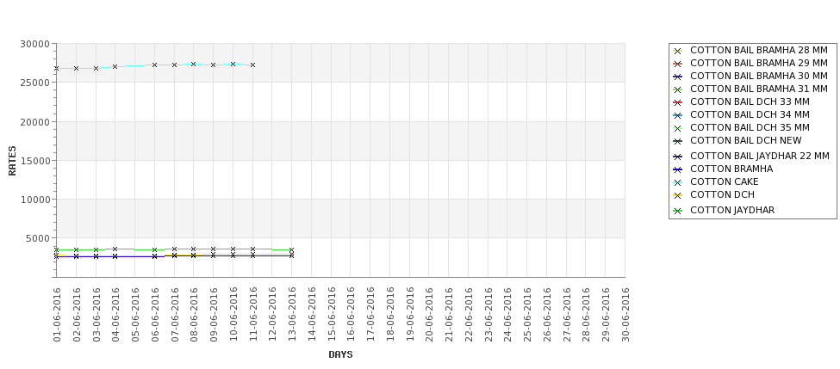Select legend label COTTON BRAMHA
Image resolution: width=840 pixels, height=369 pixels.
click(x=731, y=169)
